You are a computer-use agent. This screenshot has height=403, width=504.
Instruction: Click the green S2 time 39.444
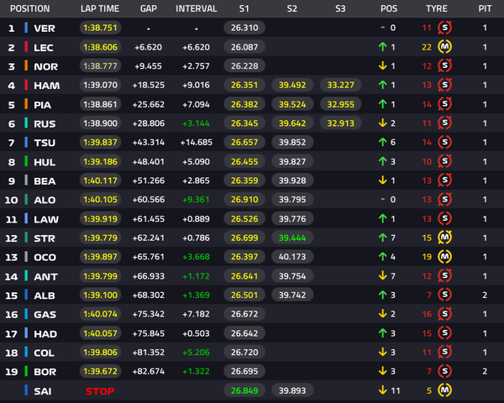tap(292, 238)
